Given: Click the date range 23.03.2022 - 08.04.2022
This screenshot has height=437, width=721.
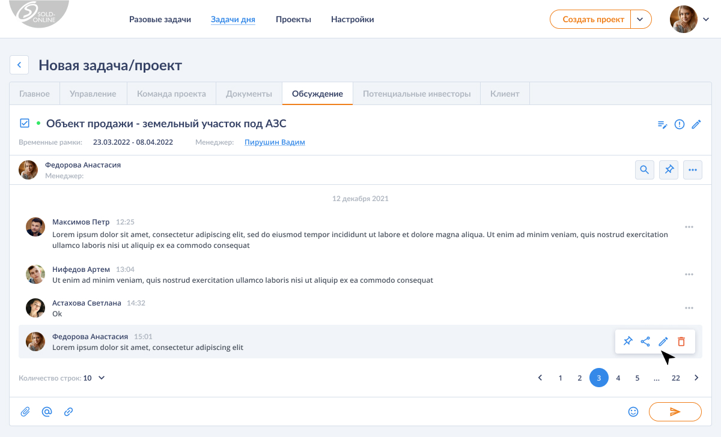Looking at the screenshot, I should click(x=133, y=142).
